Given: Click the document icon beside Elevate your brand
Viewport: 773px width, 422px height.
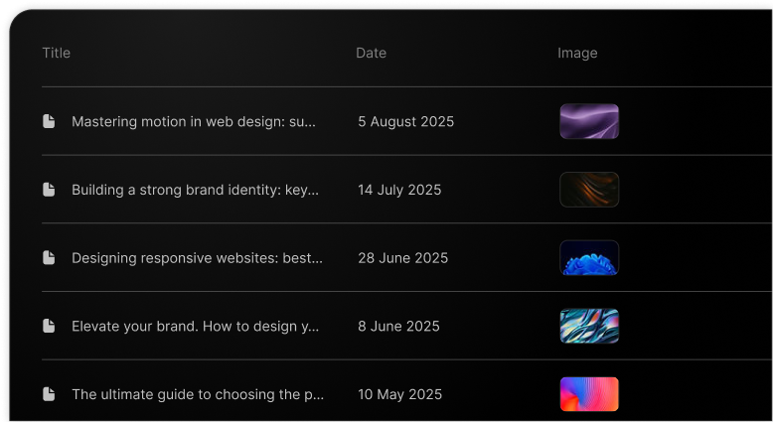Looking at the screenshot, I should tap(49, 326).
